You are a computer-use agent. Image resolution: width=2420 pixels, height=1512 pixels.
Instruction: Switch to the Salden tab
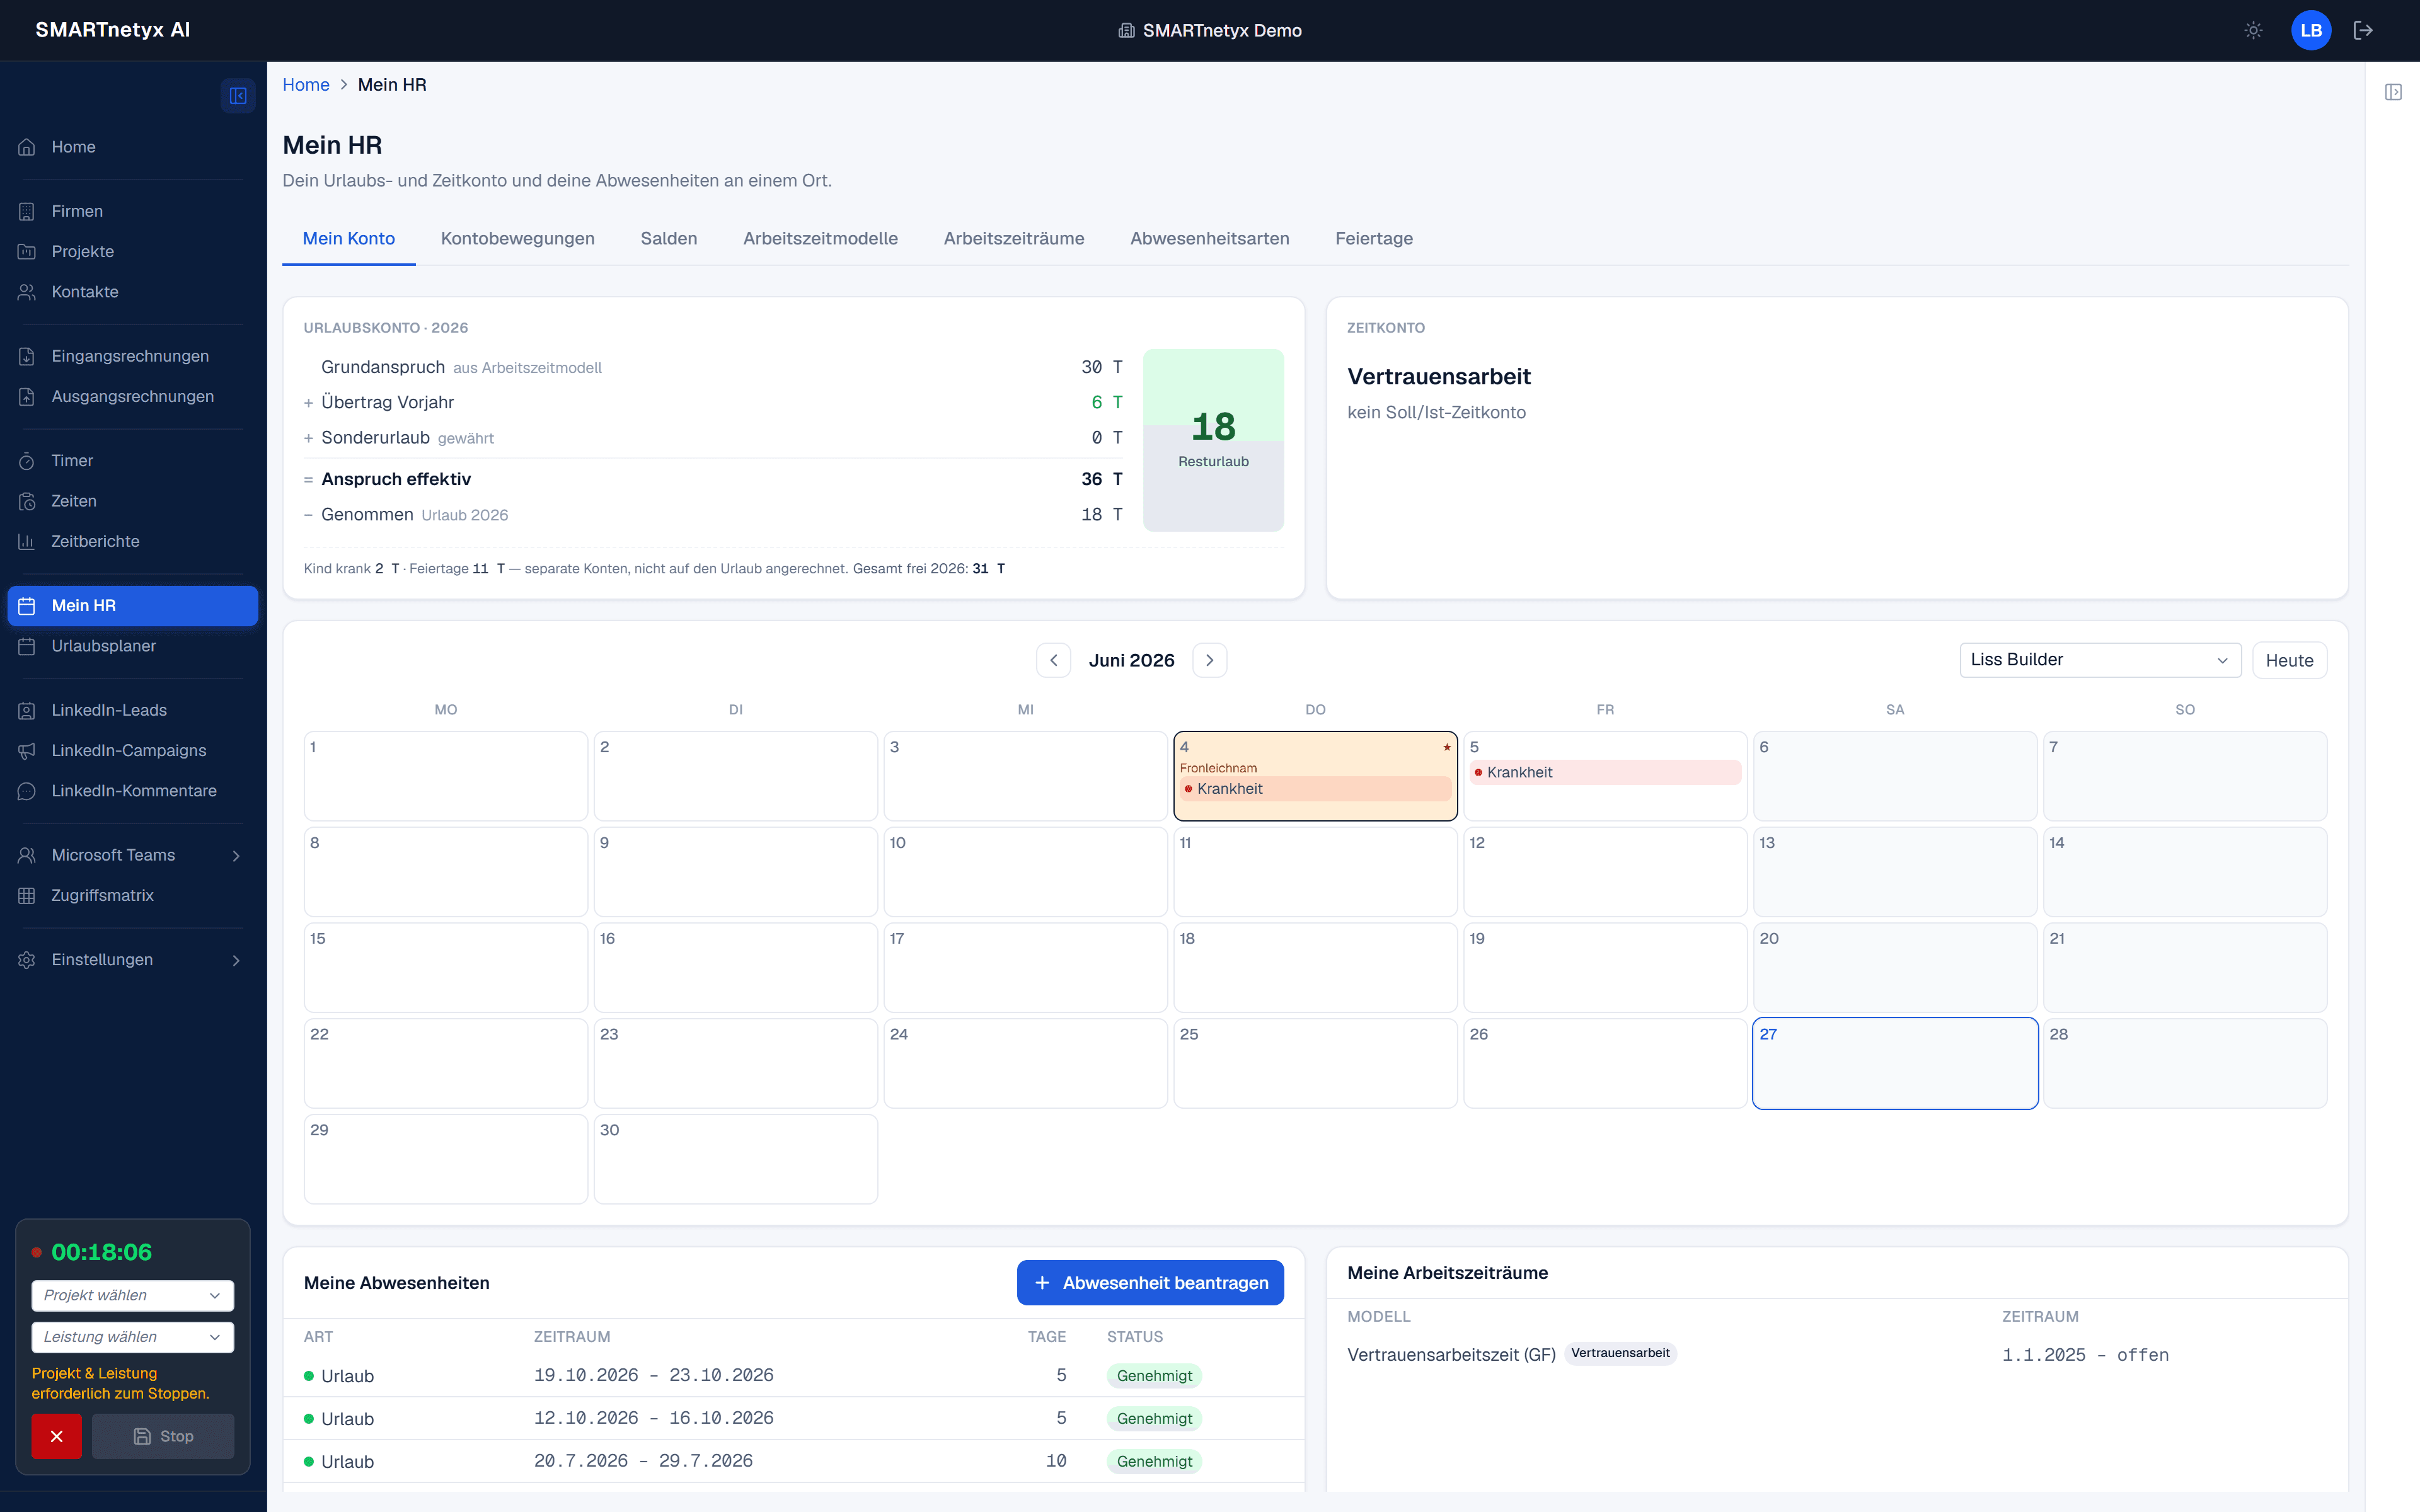coord(669,239)
